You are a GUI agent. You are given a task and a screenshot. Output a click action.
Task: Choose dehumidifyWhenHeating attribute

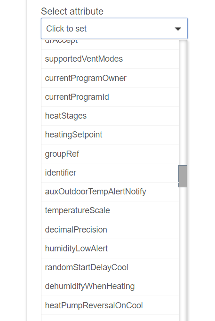tap(110, 286)
